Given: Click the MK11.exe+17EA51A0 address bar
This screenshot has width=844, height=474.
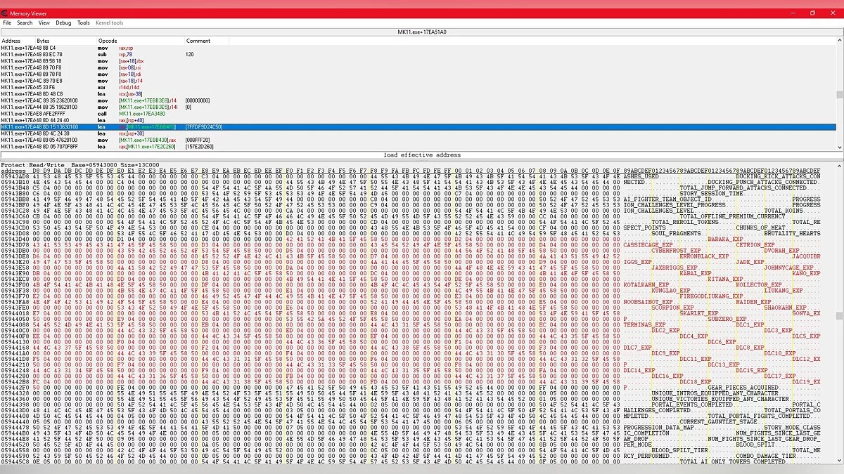Looking at the screenshot, I should click(422, 32).
